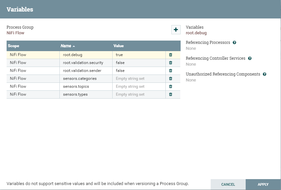Show help for Referencing Controller Services
This screenshot has width=281, height=190.
[x=250, y=58]
